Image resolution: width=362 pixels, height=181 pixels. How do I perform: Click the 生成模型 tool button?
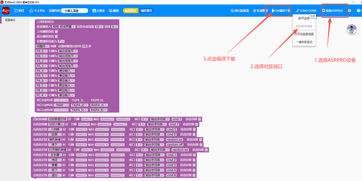(260, 11)
